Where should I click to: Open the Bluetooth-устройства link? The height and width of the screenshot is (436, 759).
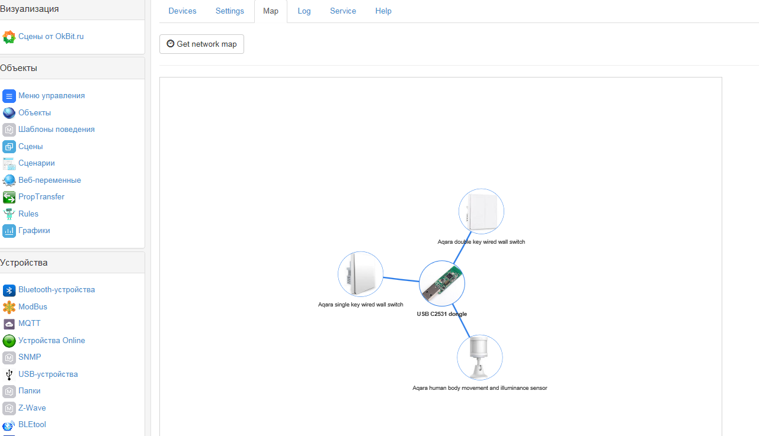click(57, 290)
